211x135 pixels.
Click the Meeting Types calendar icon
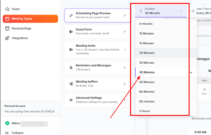click(7, 19)
